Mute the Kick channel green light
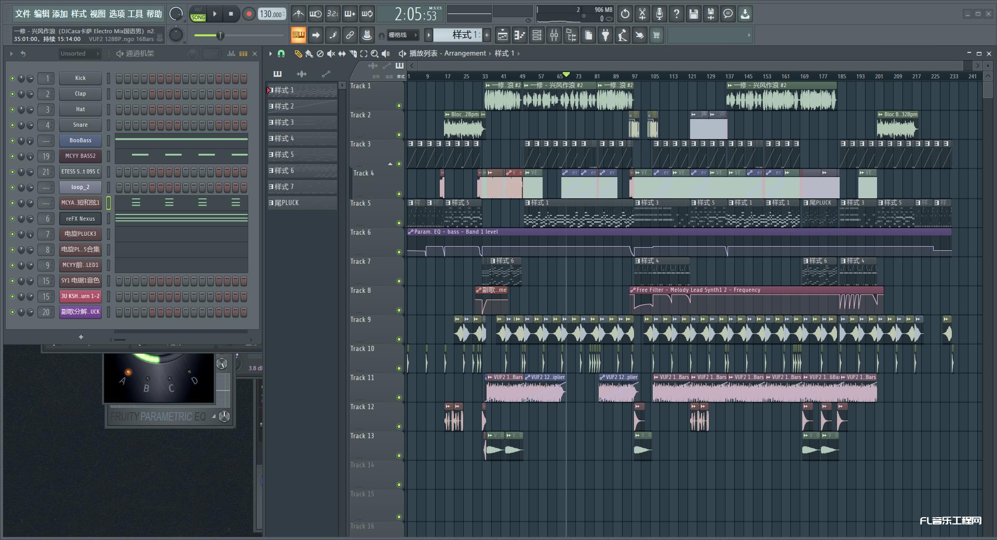Screen dimensions: 997x540 point(12,78)
